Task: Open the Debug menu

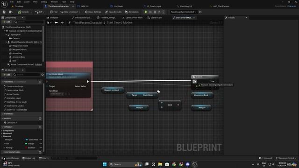Action: [44, 2]
